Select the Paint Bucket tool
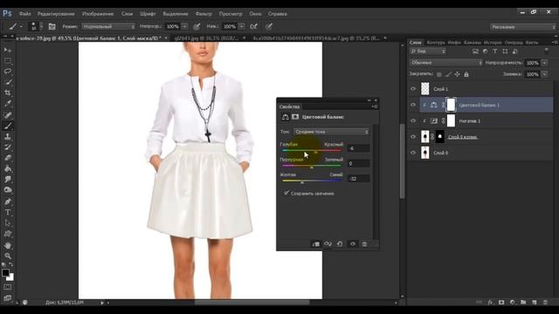559x314 pixels. [8, 168]
